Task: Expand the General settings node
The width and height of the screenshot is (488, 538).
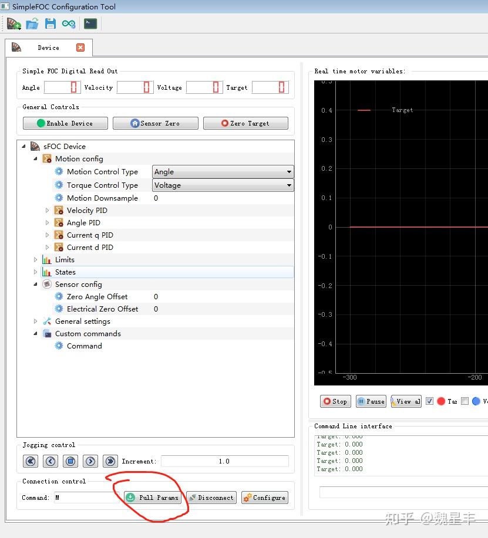Action: click(36, 322)
